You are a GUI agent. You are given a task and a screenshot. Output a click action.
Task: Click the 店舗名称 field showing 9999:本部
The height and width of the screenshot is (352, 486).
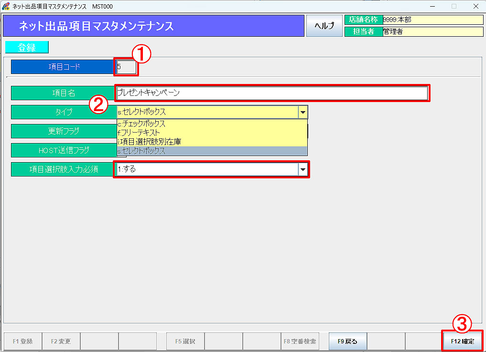click(433, 20)
